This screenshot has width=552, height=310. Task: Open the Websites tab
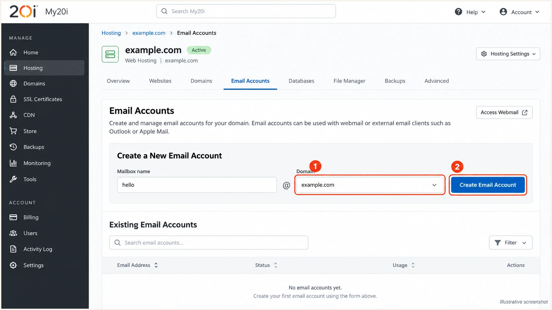click(160, 81)
